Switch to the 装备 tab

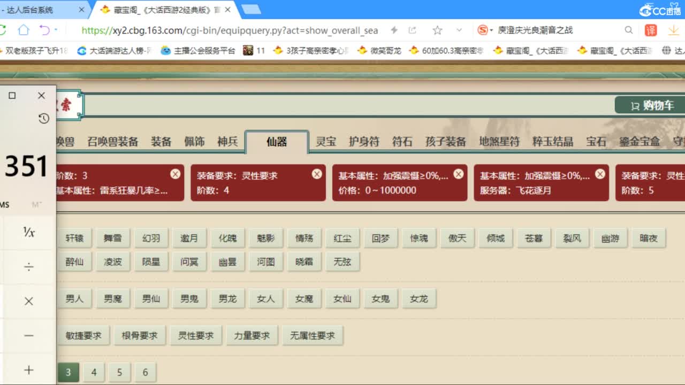pyautogui.click(x=161, y=142)
